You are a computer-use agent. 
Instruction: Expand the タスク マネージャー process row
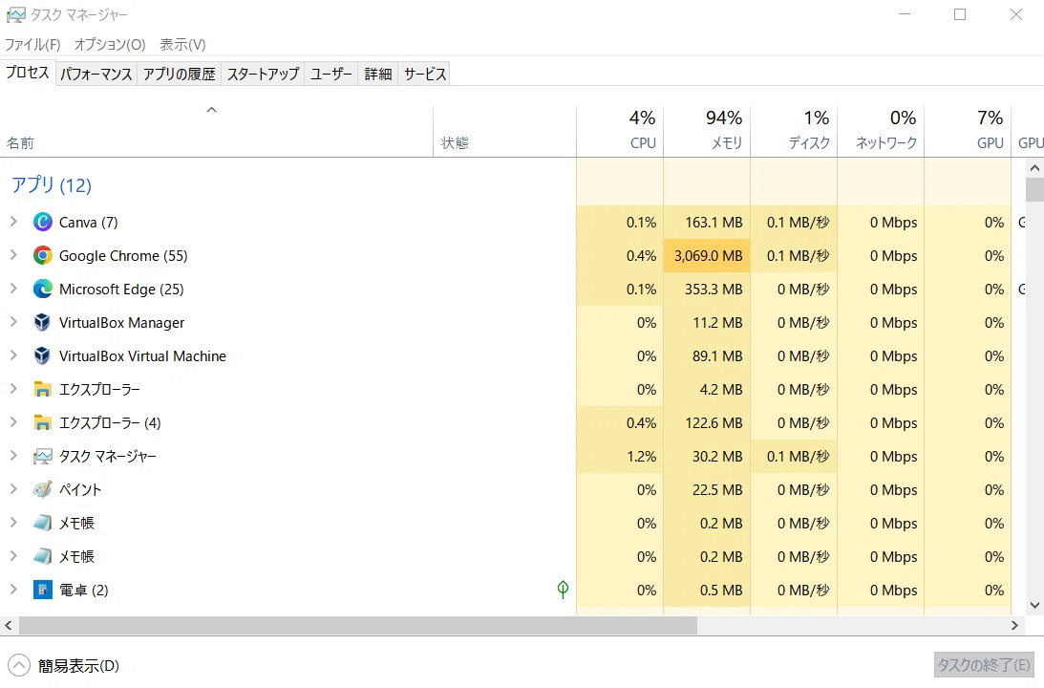point(13,456)
